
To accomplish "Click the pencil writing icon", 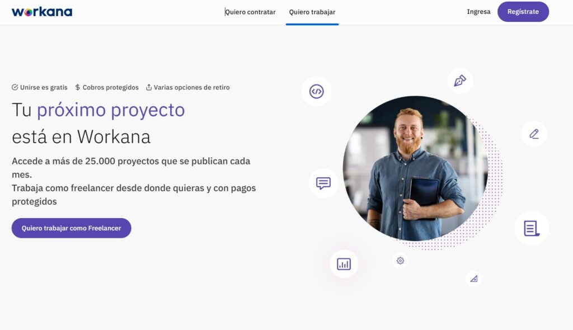I will point(534,134).
